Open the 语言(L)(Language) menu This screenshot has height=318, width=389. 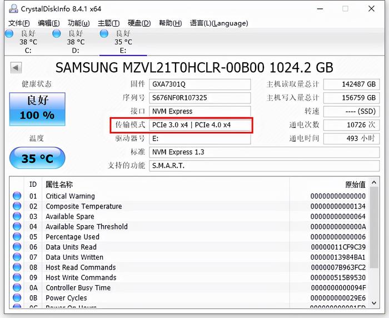coord(219,23)
